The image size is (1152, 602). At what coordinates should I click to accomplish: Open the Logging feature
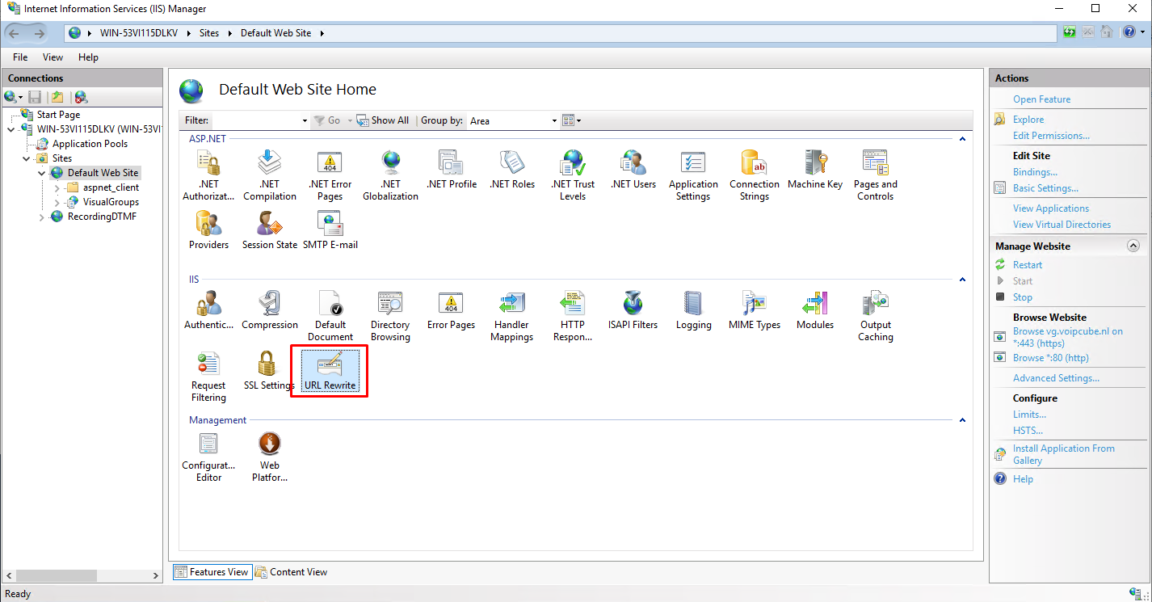click(693, 310)
